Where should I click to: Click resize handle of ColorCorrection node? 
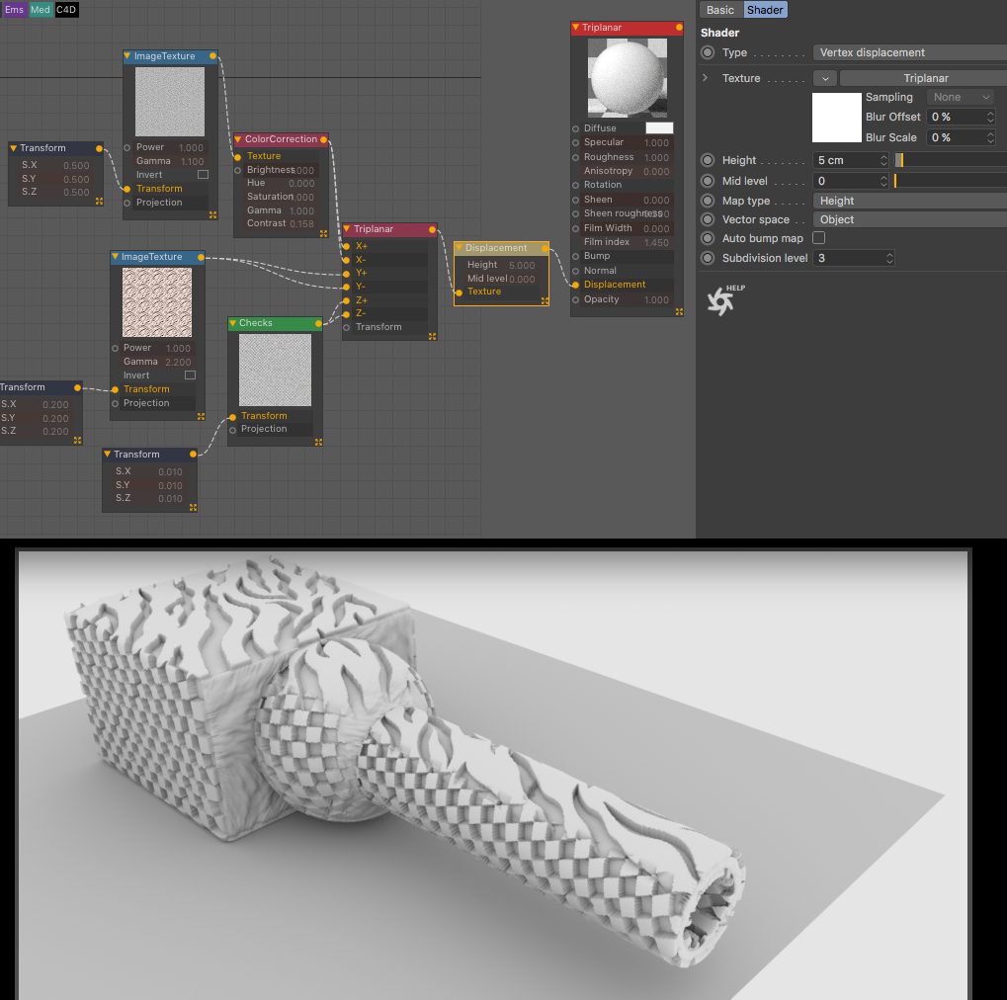pos(324,234)
